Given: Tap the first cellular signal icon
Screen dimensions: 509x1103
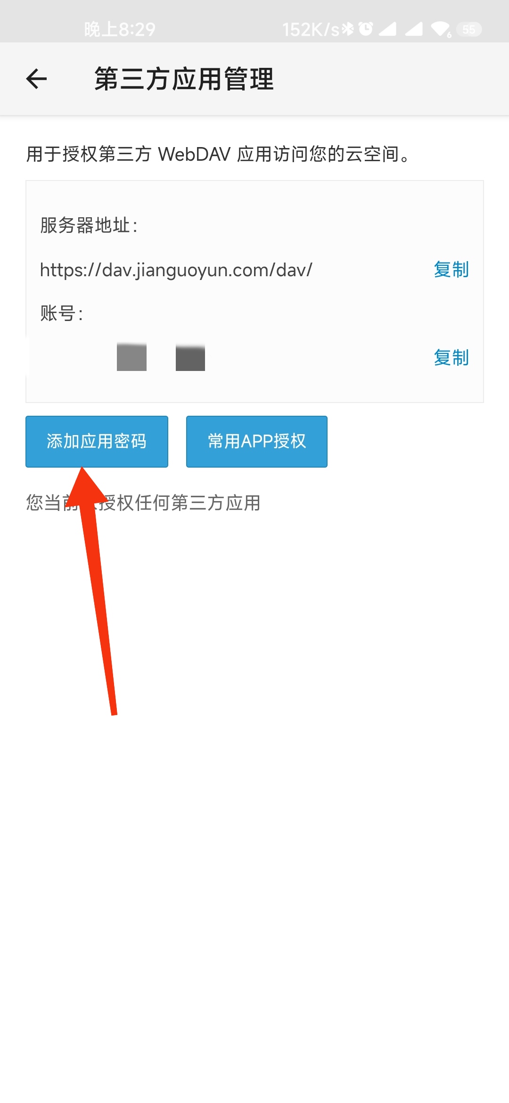Looking at the screenshot, I should click(x=387, y=29).
